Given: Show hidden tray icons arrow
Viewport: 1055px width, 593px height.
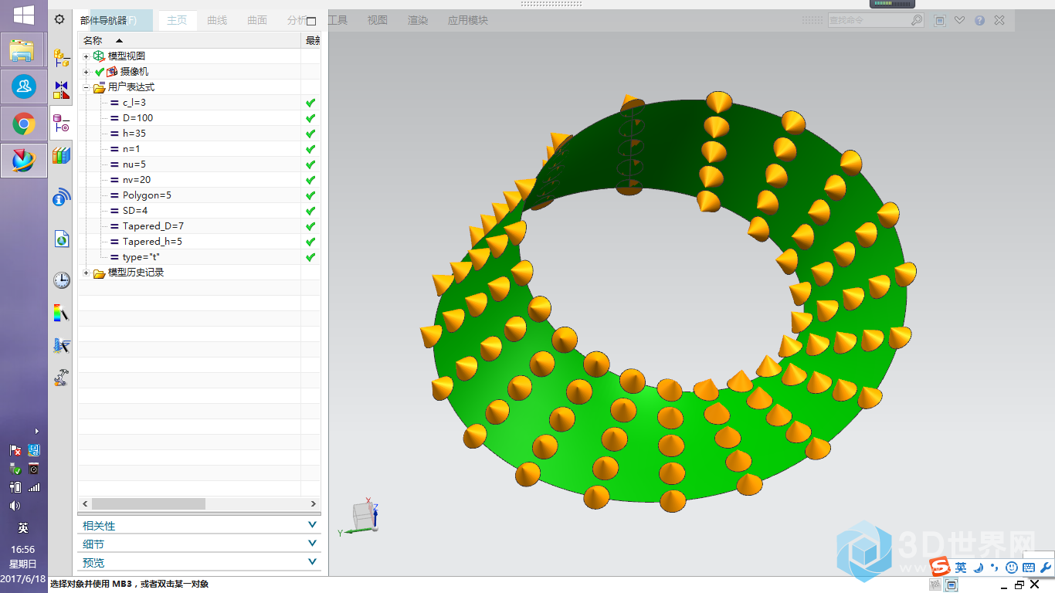Looking at the screenshot, I should click(36, 431).
